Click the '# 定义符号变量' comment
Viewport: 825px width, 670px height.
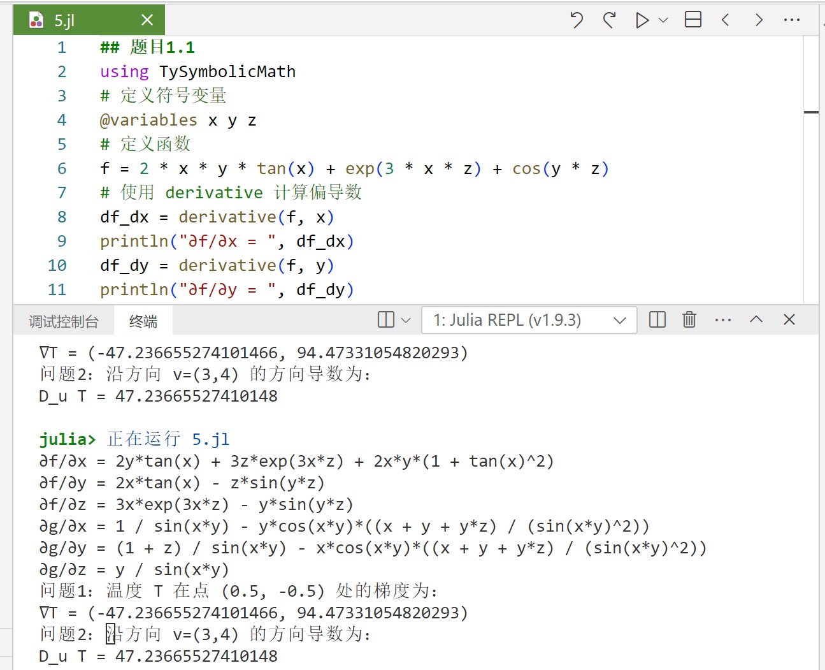pos(163,96)
